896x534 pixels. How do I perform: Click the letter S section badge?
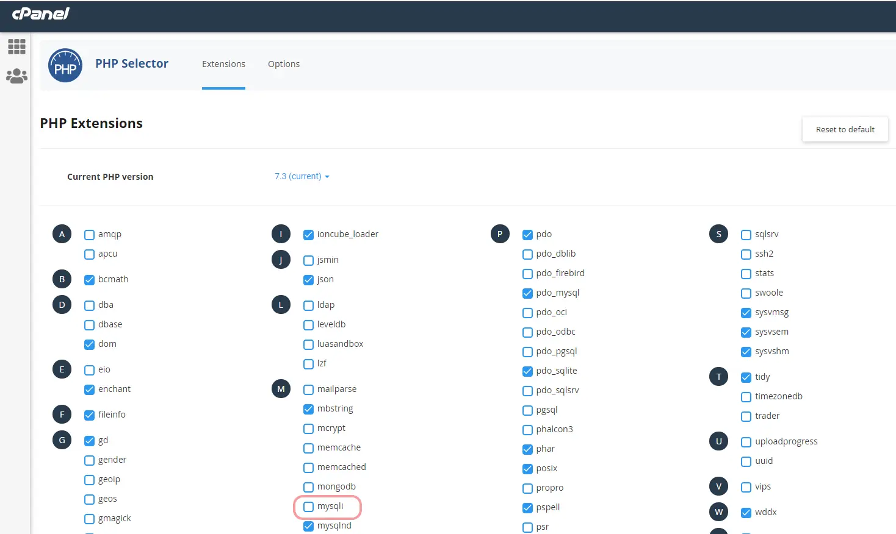click(x=718, y=234)
